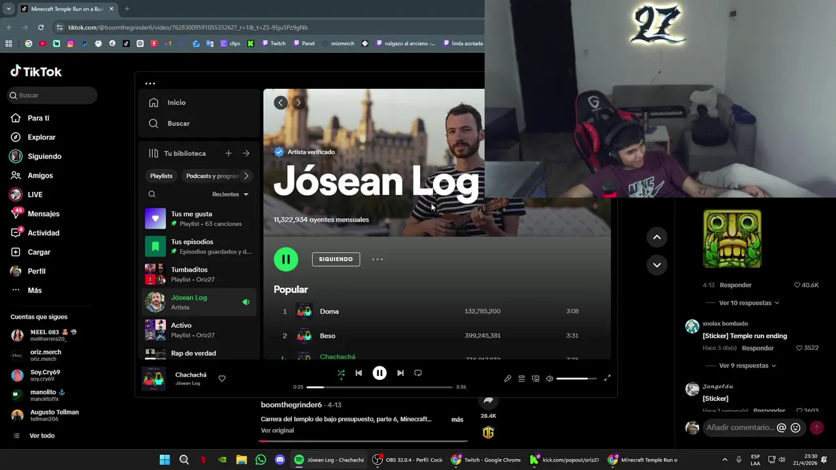Create new playlist with plus icon
Viewport: 836px width, 470px height.
point(228,153)
